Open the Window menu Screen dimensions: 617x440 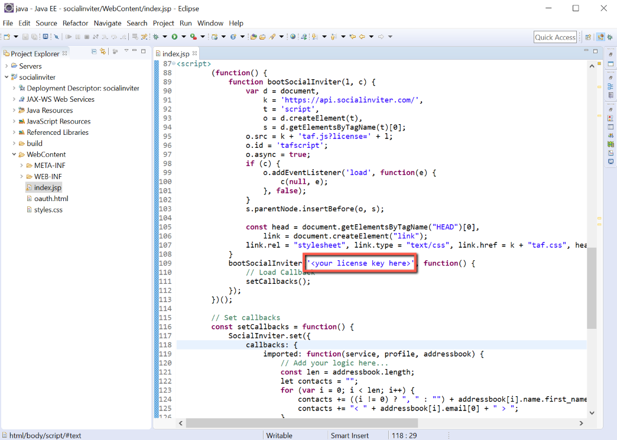point(210,23)
